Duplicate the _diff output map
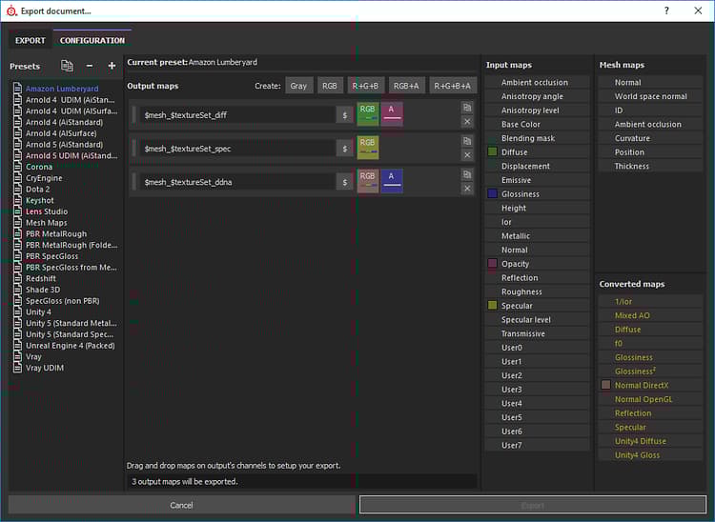Image resolution: width=715 pixels, height=522 pixels. point(467,108)
